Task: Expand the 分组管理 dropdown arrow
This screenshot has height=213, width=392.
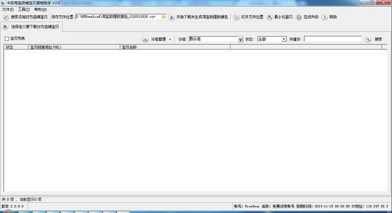Action: click(170, 39)
